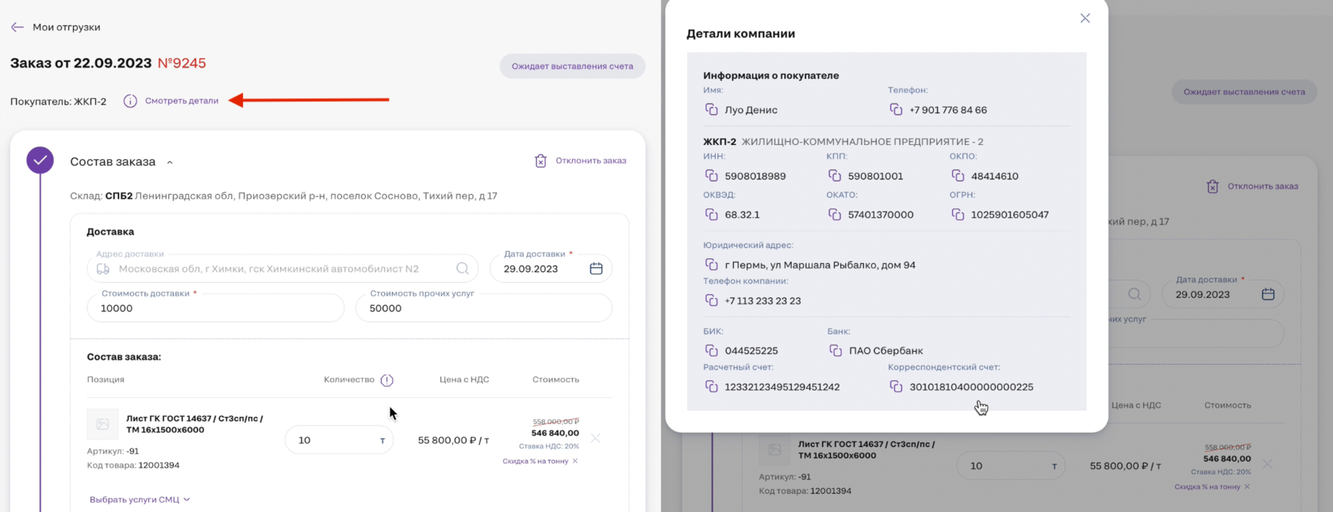Screen dimensions: 1333x512
Task: Click the truck icon in address field
Action: point(103,269)
